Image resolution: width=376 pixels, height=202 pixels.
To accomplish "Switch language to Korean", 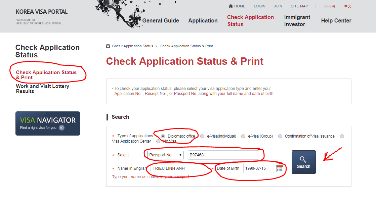I will pyautogui.click(x=330, y=6).
